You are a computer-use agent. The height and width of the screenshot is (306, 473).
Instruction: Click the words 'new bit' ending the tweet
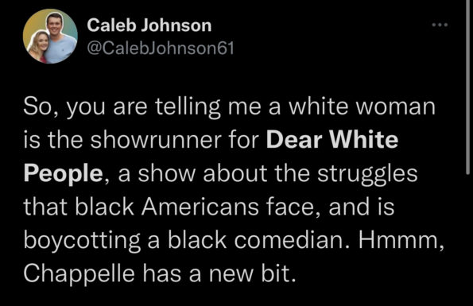248,273
